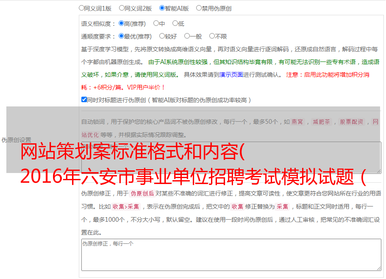Screen dimensions: 386x279
Task: Select 禁用伪原创 radio option
Action: click(199, 8)
